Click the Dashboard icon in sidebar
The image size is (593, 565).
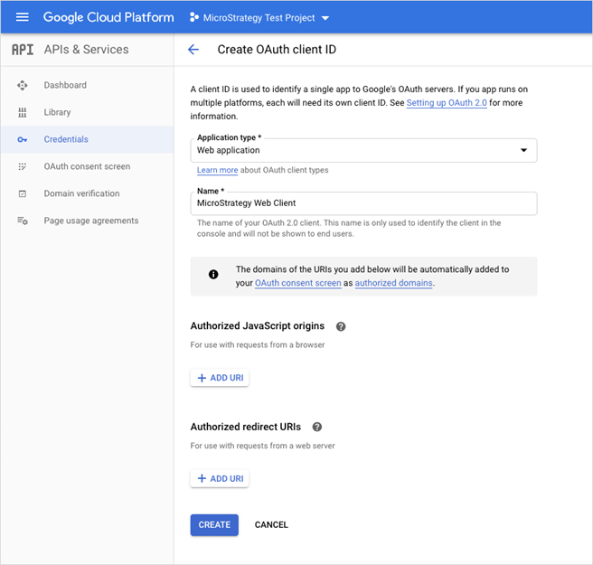pos(23,85)
